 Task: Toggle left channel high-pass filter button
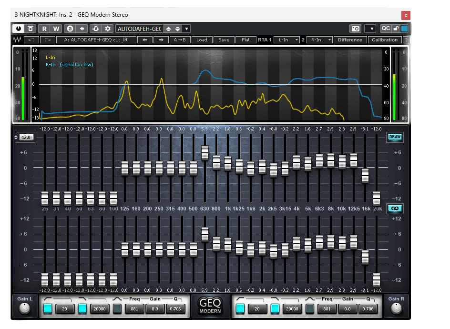pyautogui.click(x=48, y=309)
